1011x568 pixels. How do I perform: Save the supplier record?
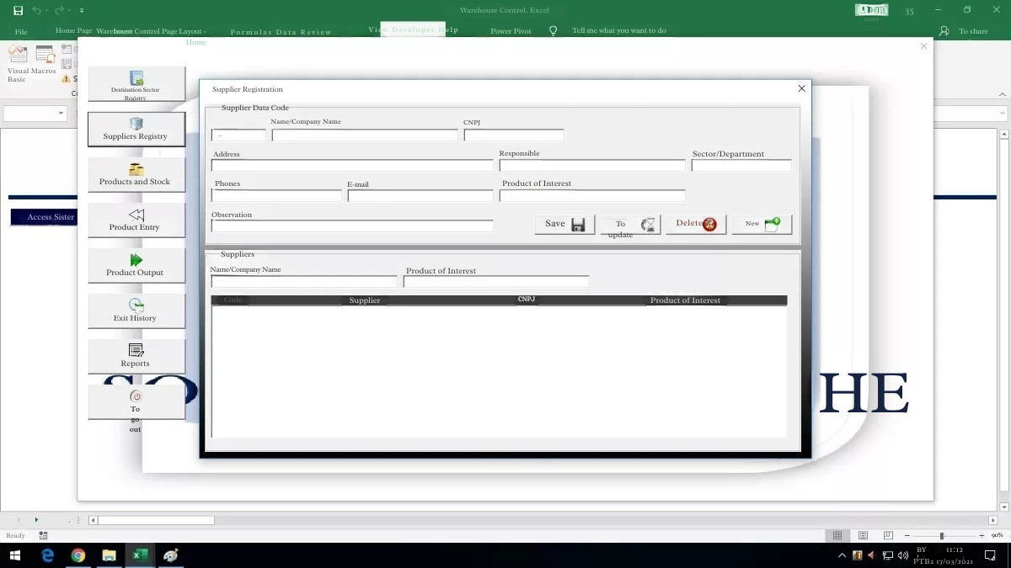pos(564,224)
